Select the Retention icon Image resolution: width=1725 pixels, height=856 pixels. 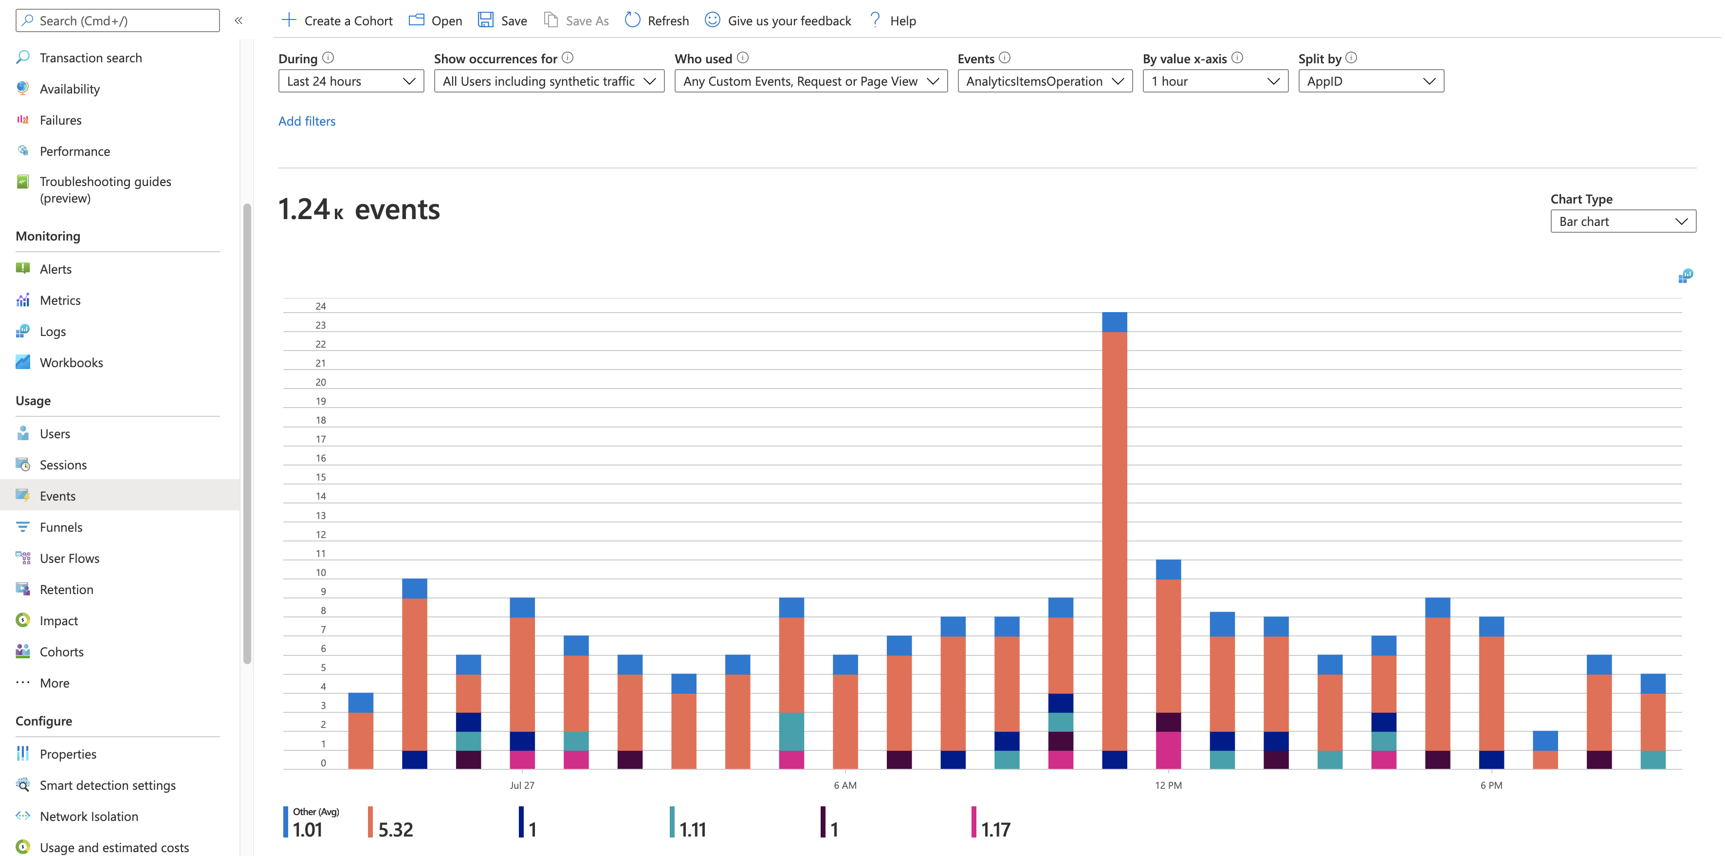(21, 588)
